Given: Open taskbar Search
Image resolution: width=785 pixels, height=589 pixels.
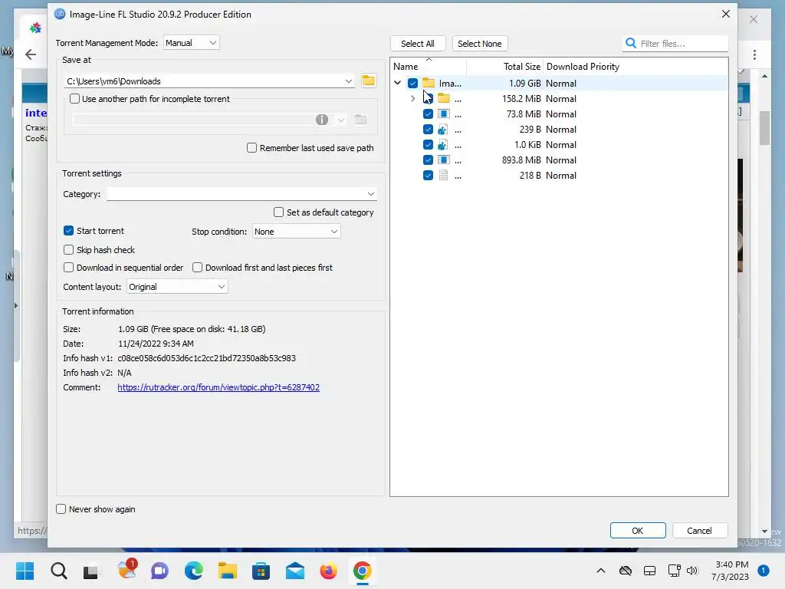Looking at the screenshot, I should (x=58, y=571).
